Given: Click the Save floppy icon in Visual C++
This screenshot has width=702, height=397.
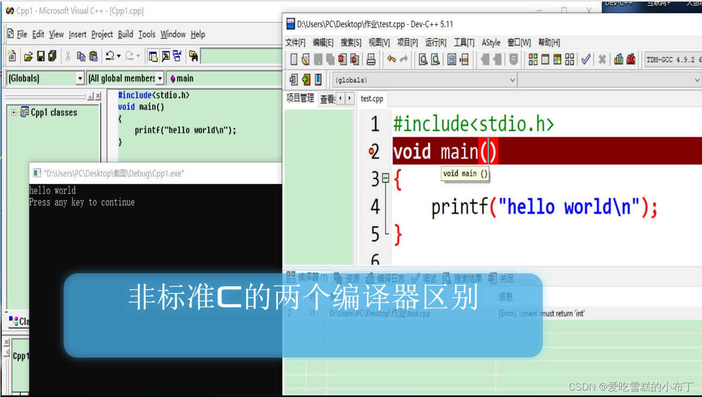Looking at the screenshot, I should [x=40, y=56].
